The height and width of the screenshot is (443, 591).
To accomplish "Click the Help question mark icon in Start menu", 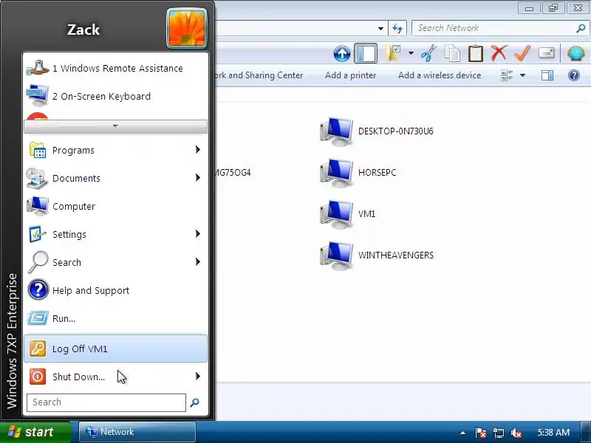I will tap(38, 290).
